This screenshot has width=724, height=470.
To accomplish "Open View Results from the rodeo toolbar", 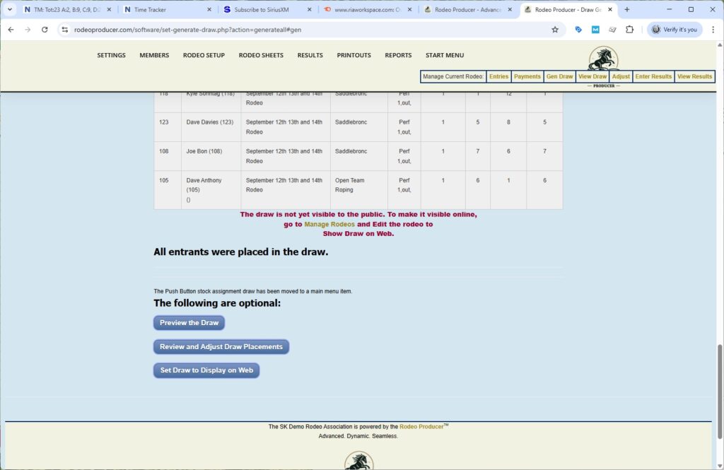I will (x=694, y=76).
